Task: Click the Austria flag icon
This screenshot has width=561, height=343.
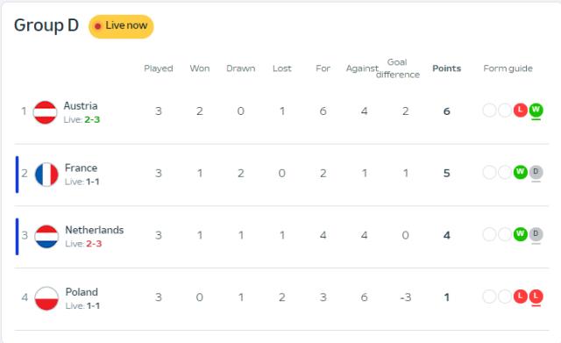Action: click(x=45, y=112)
